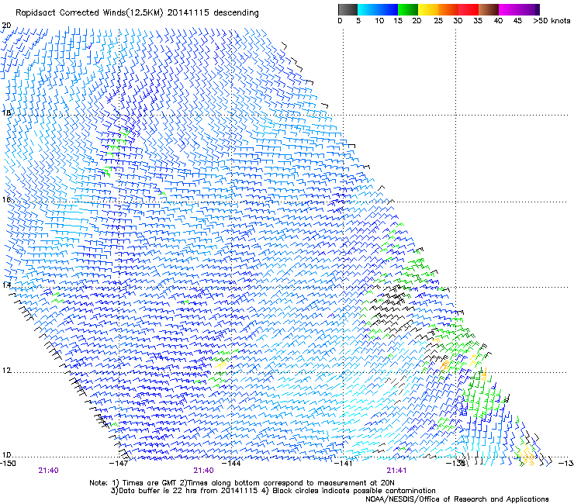Select the orange 25-30 knots legend swatch

pyautogui.click(x=448, y=9)
